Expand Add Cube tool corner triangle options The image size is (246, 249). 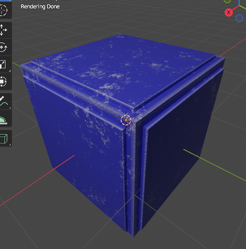[10, 145]
